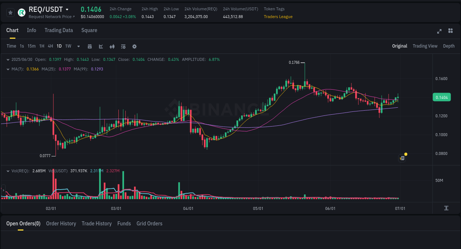Select the 4H timeframe
The image size is (461, 249).
(50, 46)
